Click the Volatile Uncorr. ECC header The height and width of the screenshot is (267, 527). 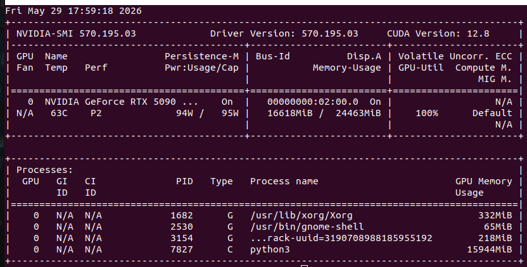coord(455,56)
